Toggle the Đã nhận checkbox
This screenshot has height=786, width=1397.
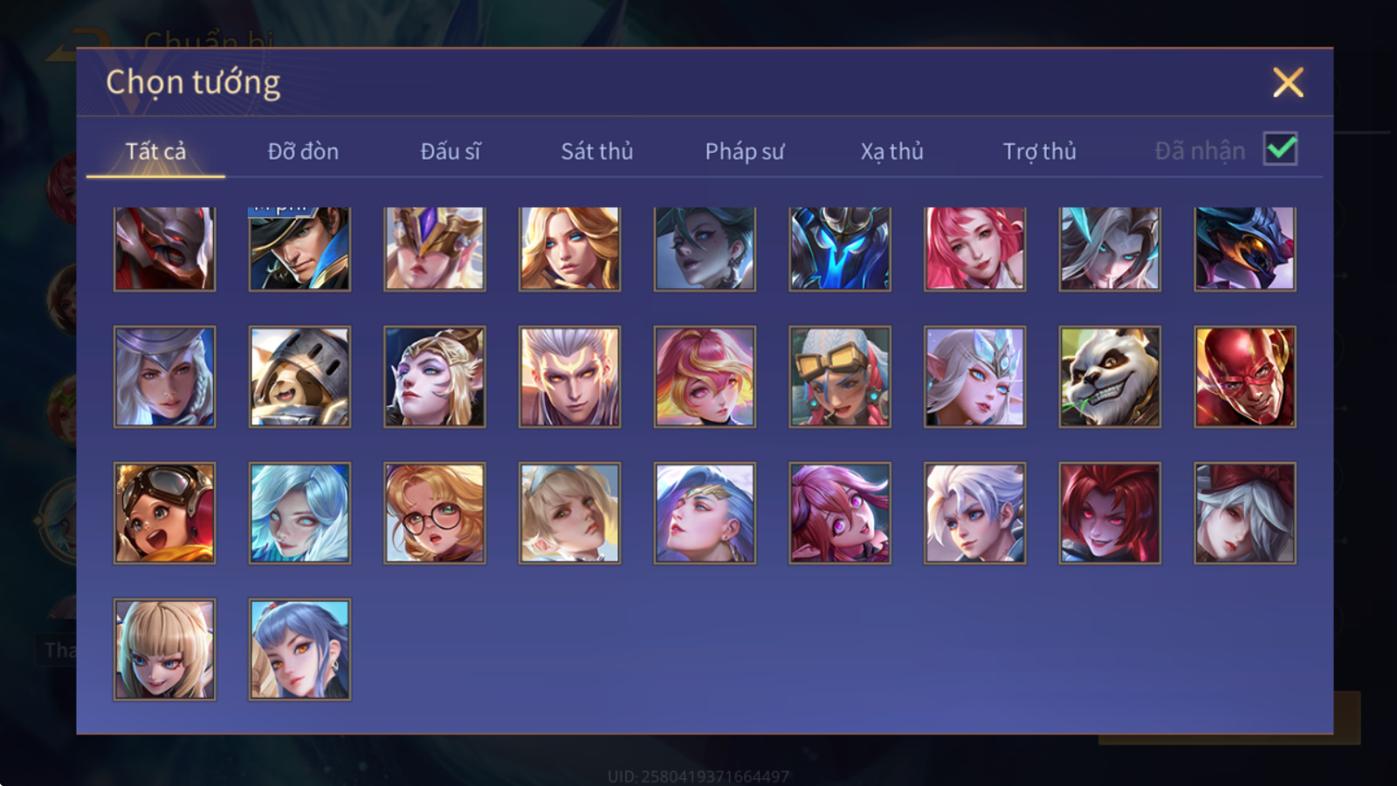[1280, 149]
